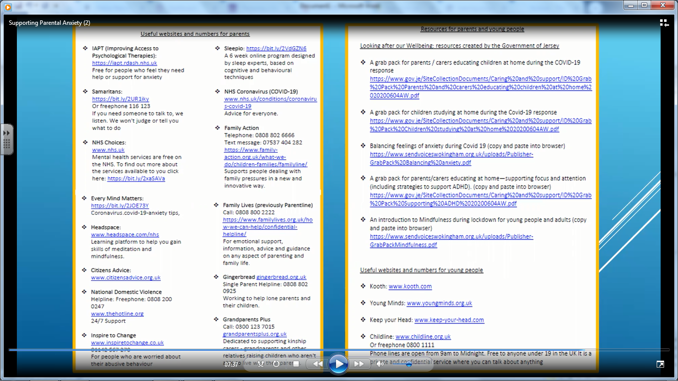Click the side panel grip dots icon
678x381 pixels.
[x=6, y=144]
